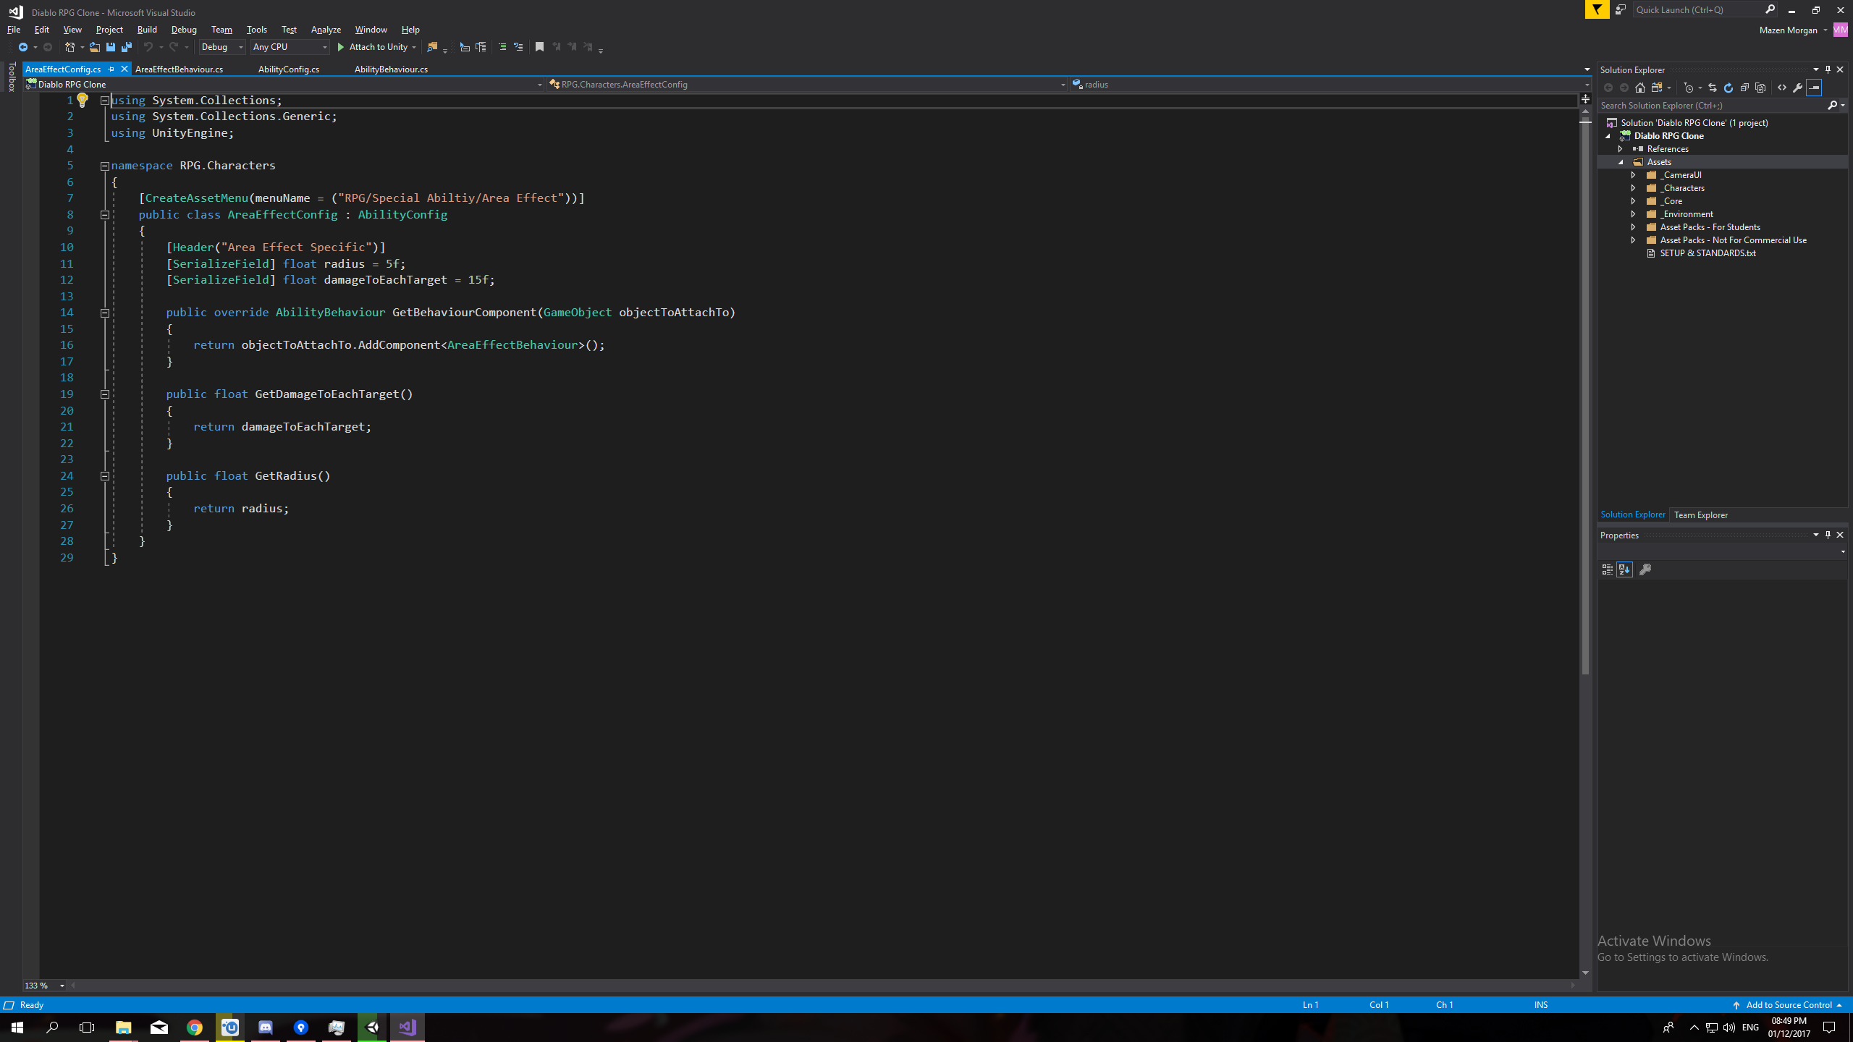
Task: Click Collapse All in Solution Explorer
Action: [1744, 88]
